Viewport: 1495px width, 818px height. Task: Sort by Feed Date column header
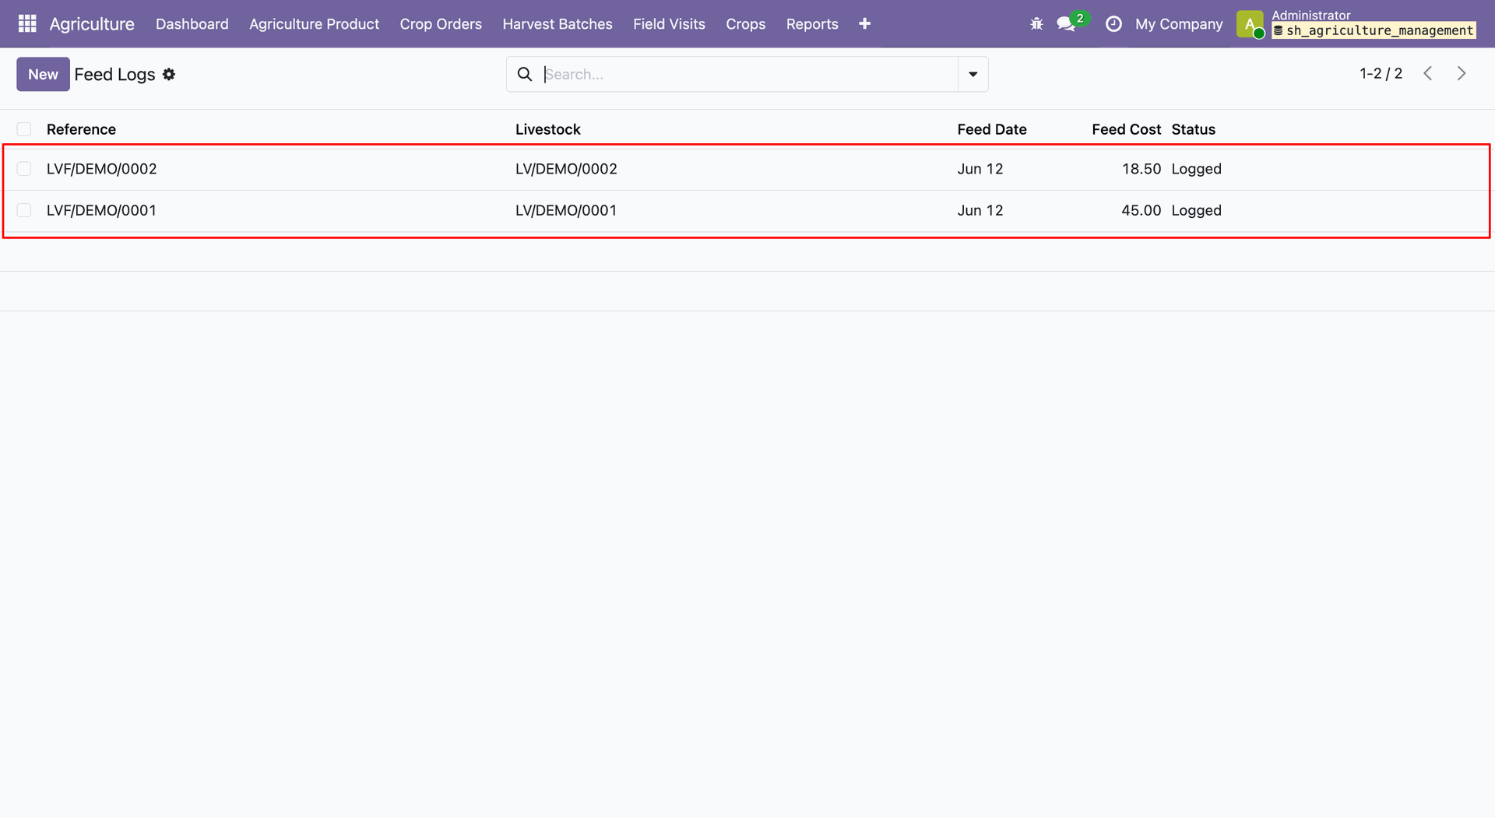point(992,129)
